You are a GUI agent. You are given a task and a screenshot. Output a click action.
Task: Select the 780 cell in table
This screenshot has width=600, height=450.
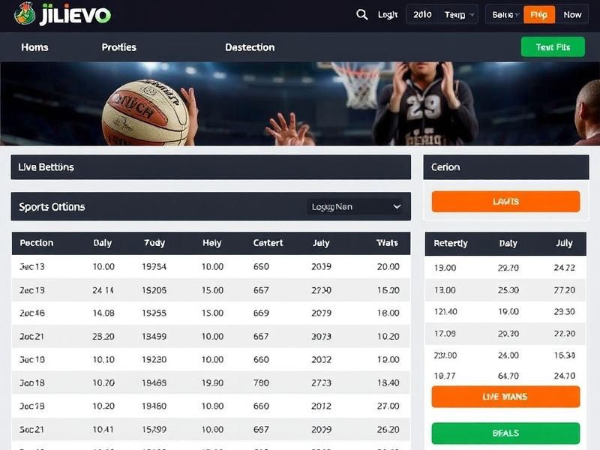pyautogui.click(x=261, y=382)
